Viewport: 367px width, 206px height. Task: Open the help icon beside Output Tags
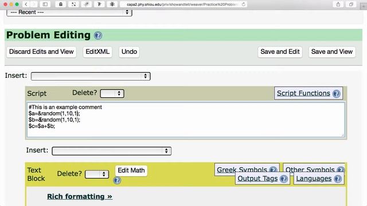pyautogui.click(x=284, y=179)
